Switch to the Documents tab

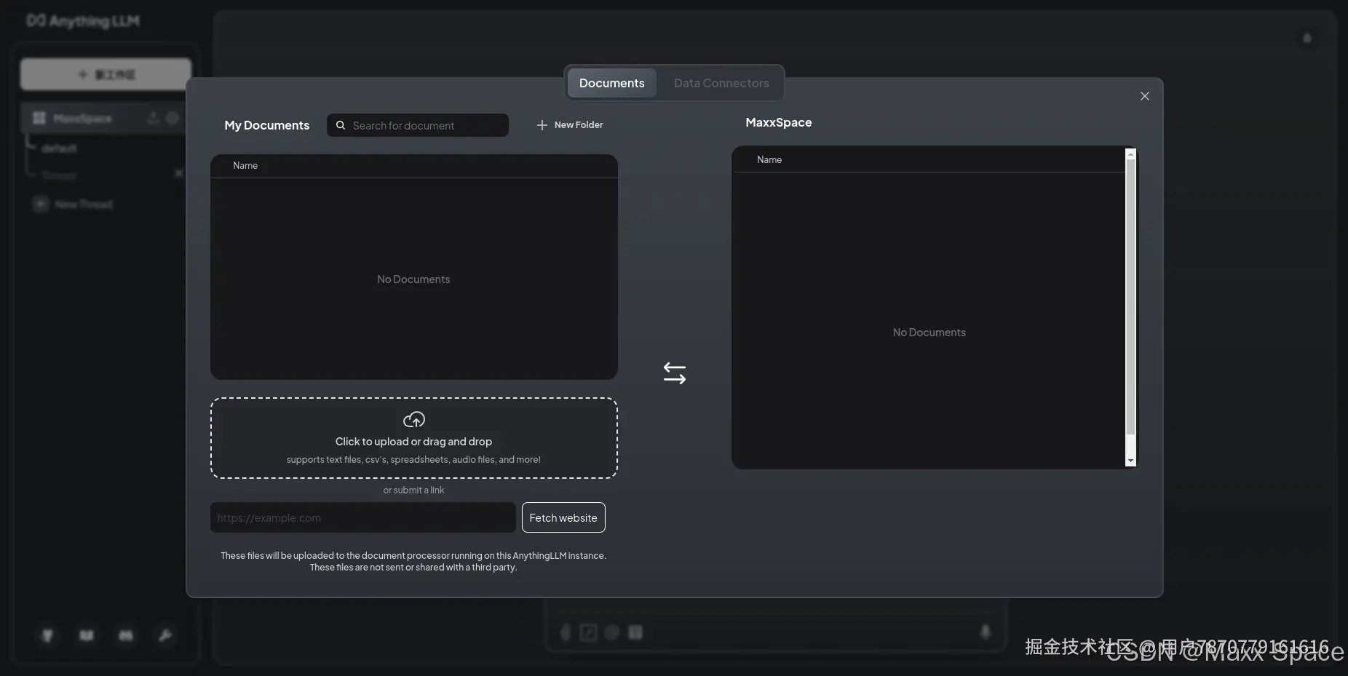click(x=611, y=83)
